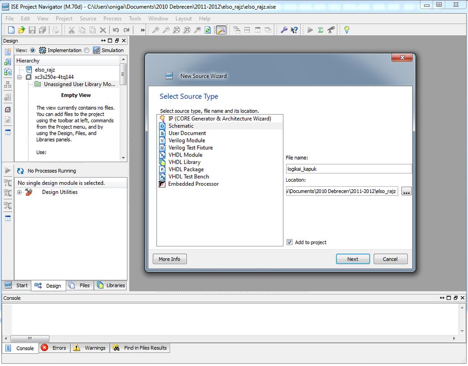Click the More Info button
The height and width of the screenshot is (366, 468).
pyautogui.click(x=170, y=259)
